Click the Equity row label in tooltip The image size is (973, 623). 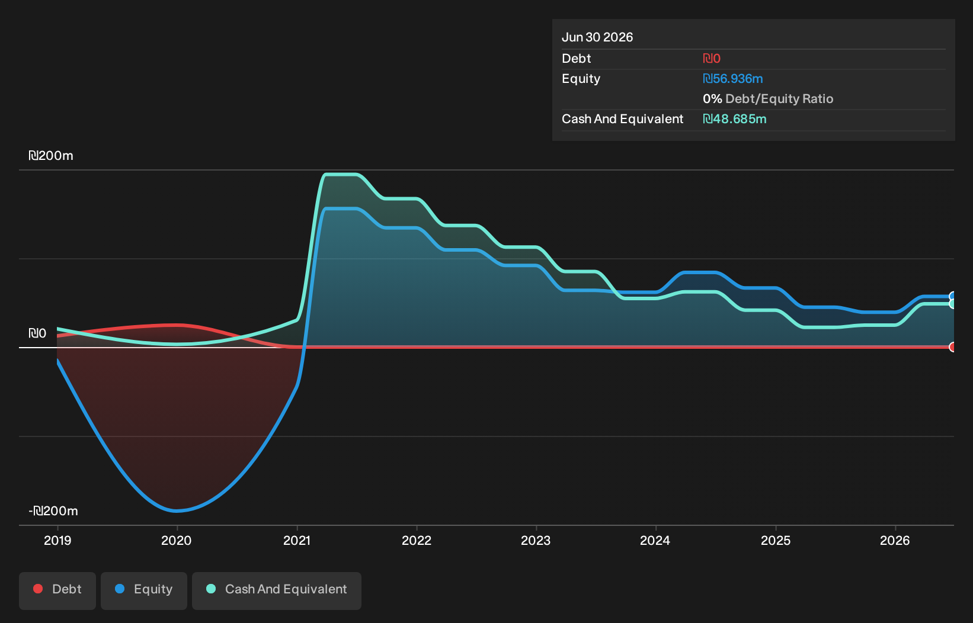(581, 79)
